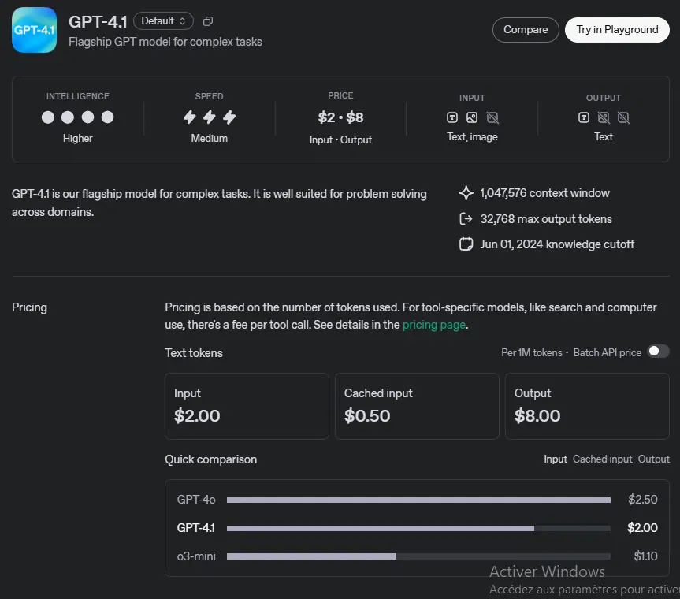The width and height of the screenshot is (680, 599).
Task: Click the image input modality icon under INPUT
Action: [x=472, y=117]
